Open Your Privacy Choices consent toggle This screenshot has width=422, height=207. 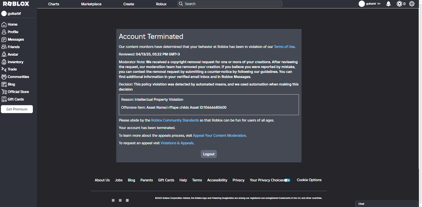pyautogui.click(x=287, y=180)
